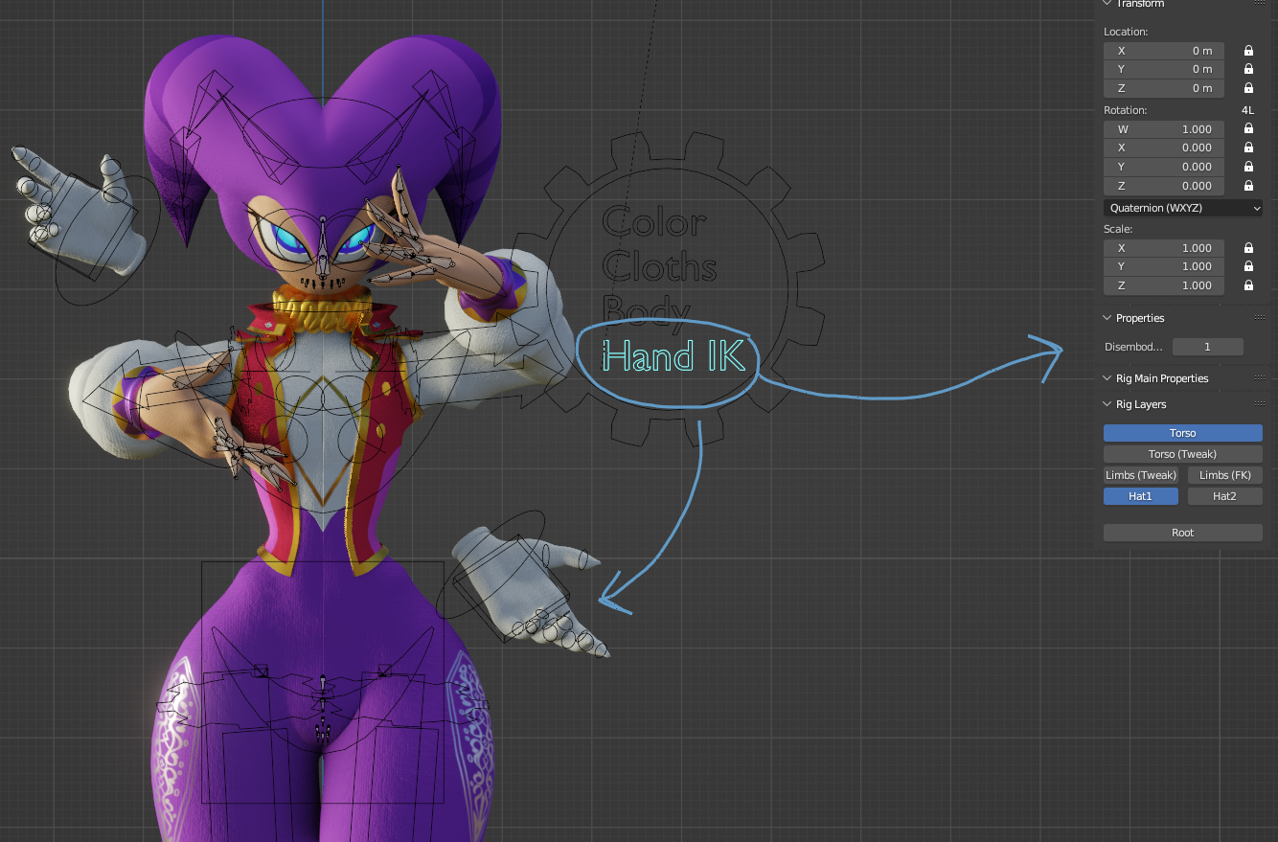Viewport: 1278px width, 842px height.
Task: Toggle the Torso rig layer
Action: point(1182,433)
